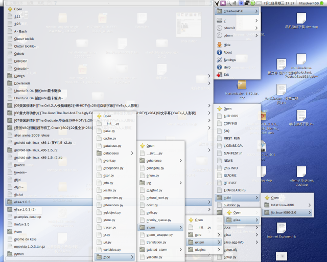Viewport: 327px width, 262px height.
Task: Click the cdrom0 disc icon
Action: 219,28
